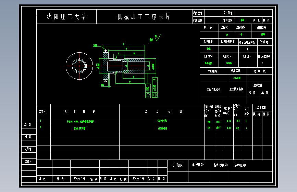Select the "切削液" label
Image resolution: width=297 pixels, height=192 pixels.
(260, 71)
